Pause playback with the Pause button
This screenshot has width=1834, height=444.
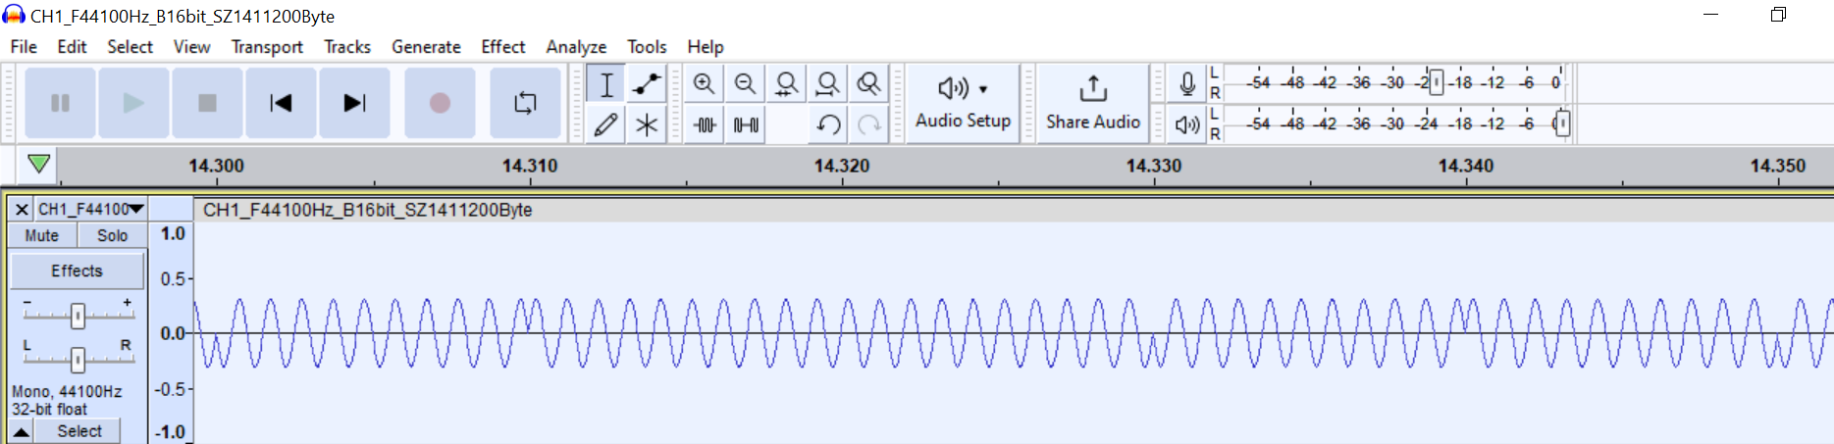[60, 103]
